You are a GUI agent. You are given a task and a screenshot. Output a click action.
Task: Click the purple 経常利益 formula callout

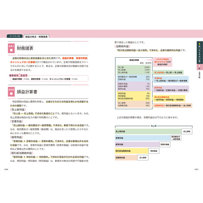click(171, 89)
